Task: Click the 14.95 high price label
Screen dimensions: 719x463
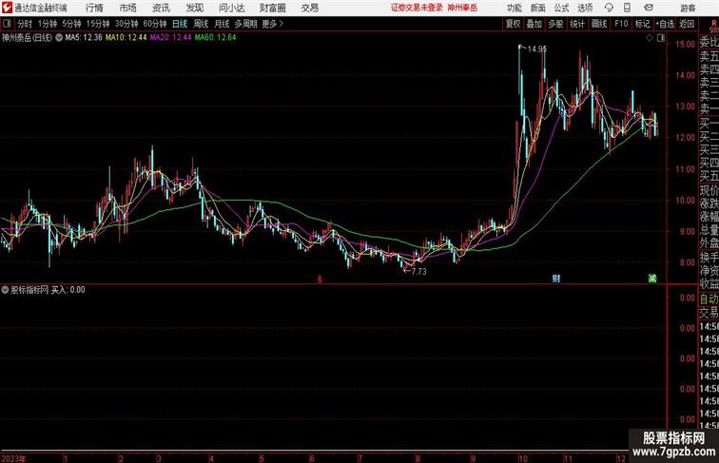Action: coord(537,48)
